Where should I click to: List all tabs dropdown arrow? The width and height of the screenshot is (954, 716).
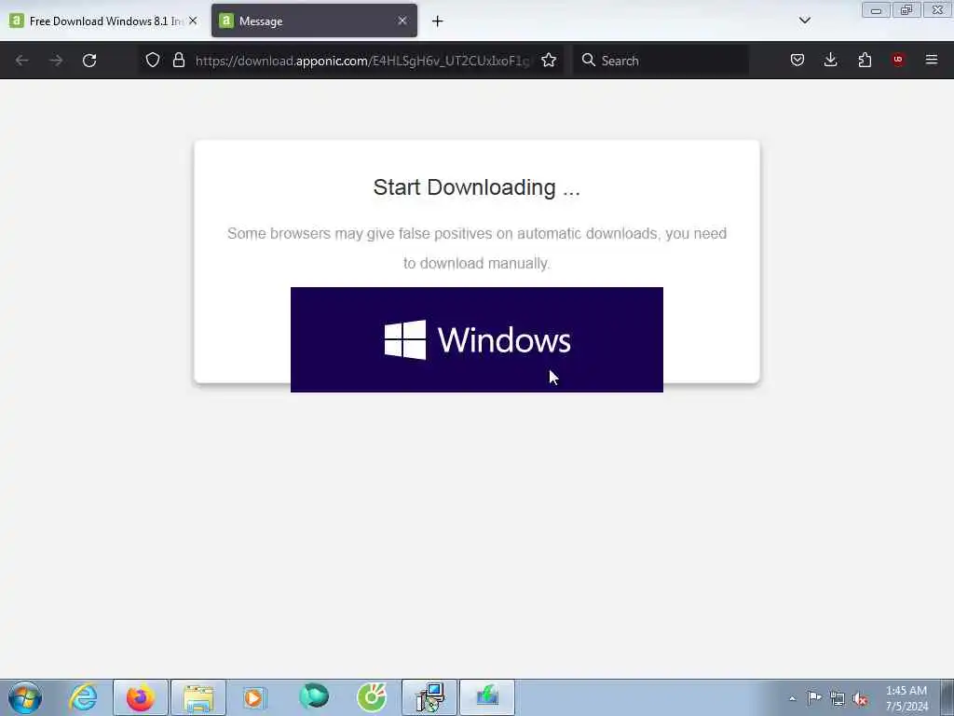point(805,21)
